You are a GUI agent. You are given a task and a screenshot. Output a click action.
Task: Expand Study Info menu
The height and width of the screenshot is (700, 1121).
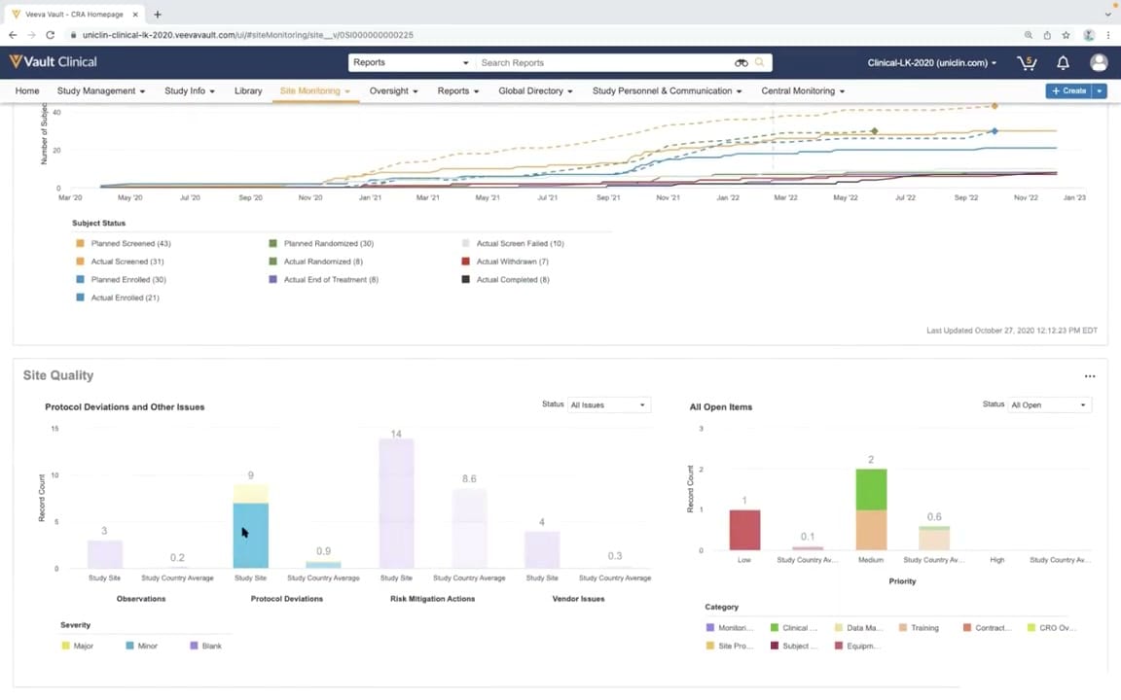[190, 91]
